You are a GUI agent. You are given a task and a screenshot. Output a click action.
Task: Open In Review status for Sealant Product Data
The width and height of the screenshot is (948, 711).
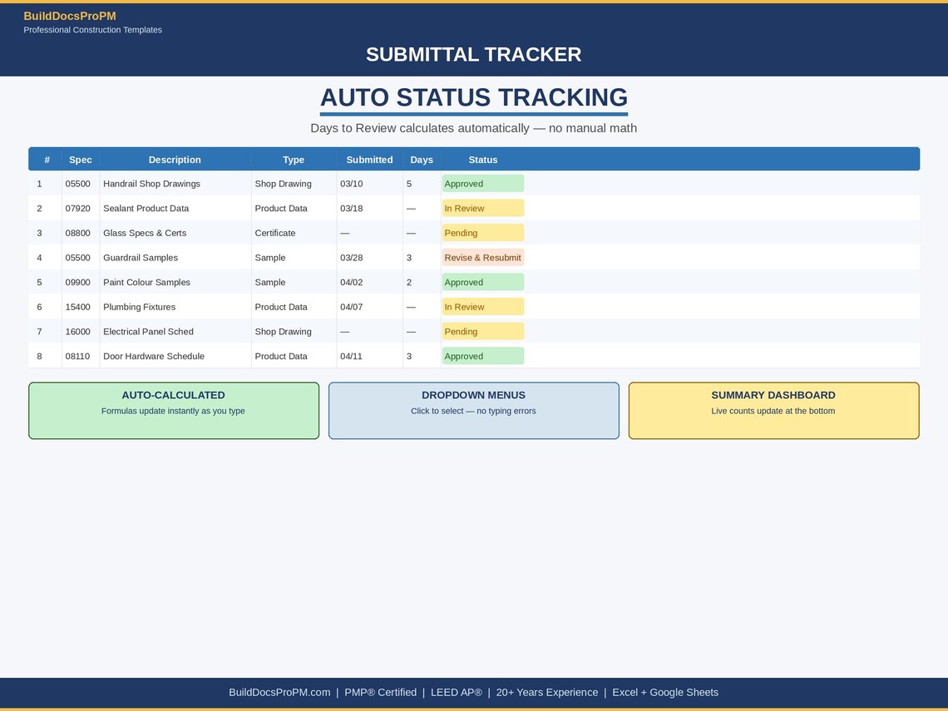483,208
